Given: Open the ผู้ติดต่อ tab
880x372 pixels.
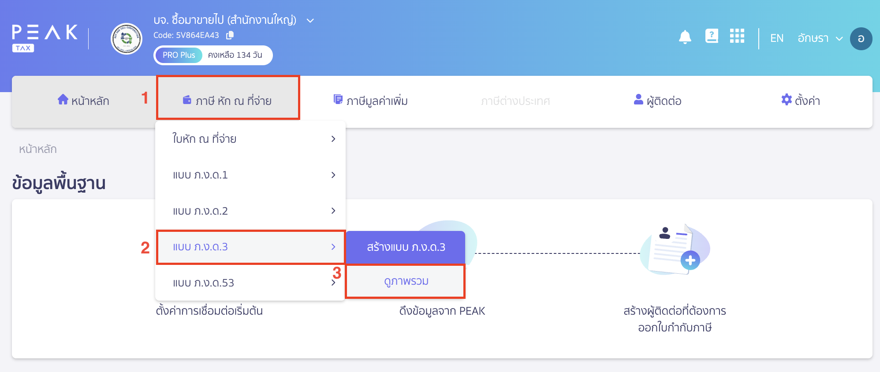Looking at the screenshot, I should [657, 101].
